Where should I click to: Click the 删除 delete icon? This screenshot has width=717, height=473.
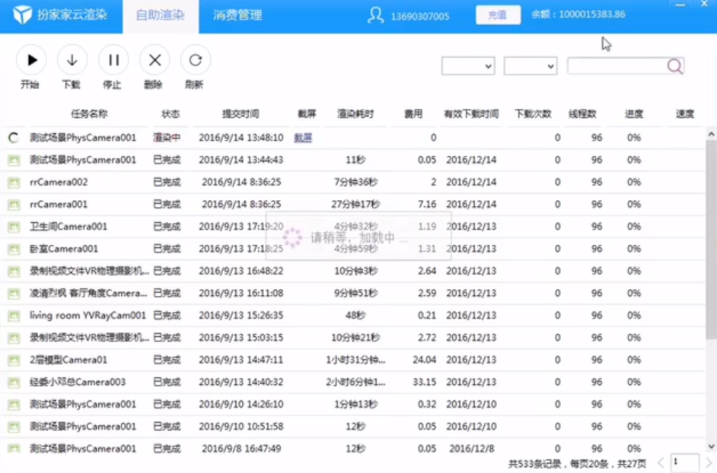pyautogui.click(x=155, y=60)
